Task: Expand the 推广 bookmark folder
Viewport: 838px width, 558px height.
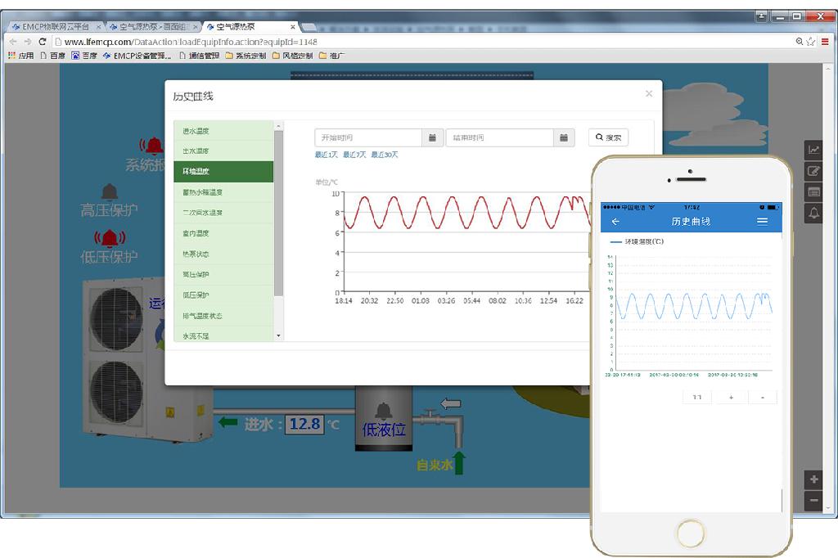Action: coord(332,56)
